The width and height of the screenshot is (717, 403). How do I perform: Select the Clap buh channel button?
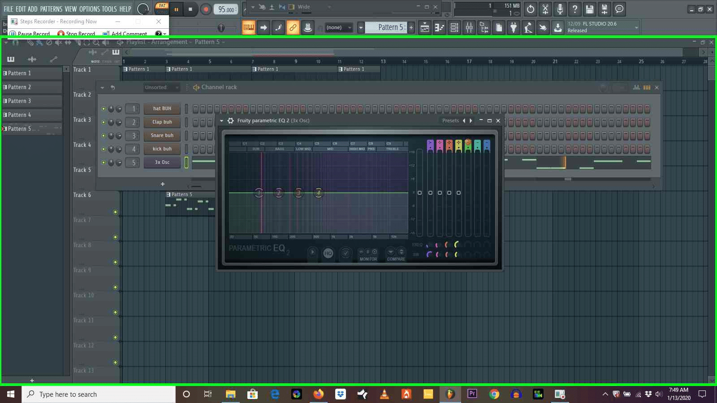(162, 122)
